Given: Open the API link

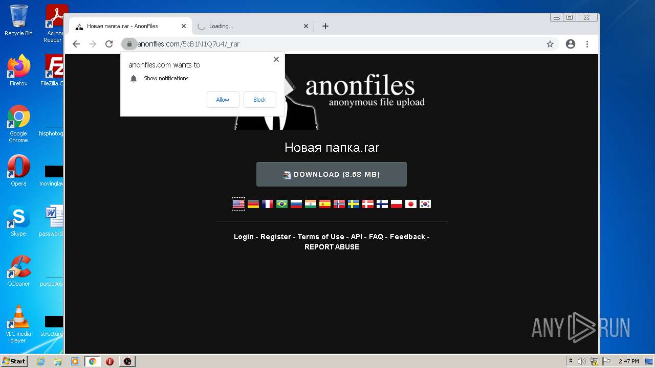Looking at the screenshot, I should pyautogui.click(x=357, y=237).
